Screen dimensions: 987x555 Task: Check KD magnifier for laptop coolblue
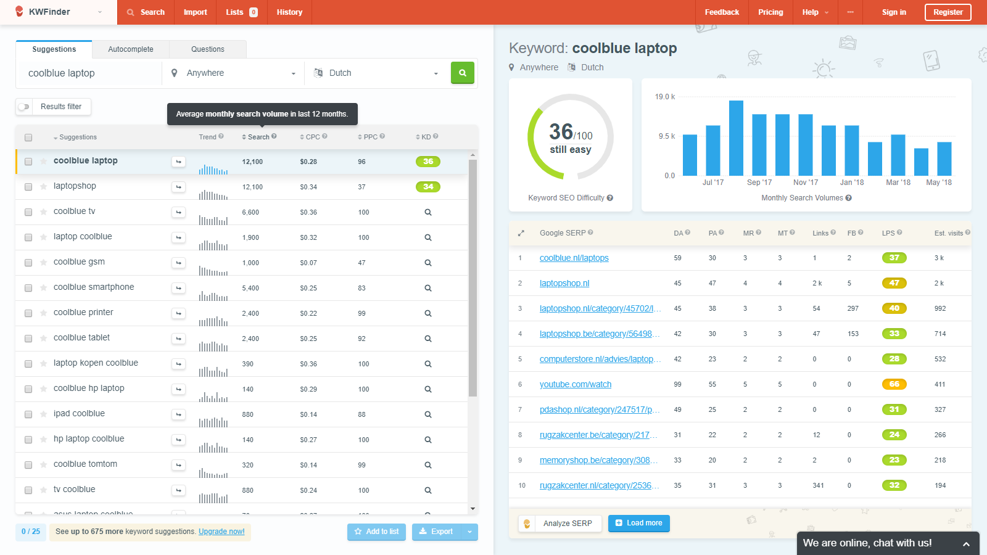pyautogui.click(x=428, y=237)
